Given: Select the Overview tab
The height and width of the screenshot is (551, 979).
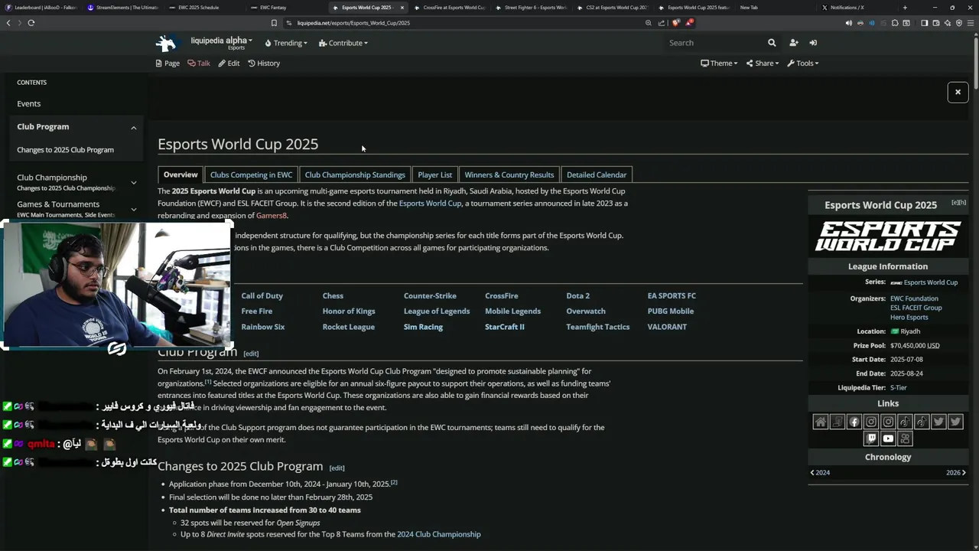Looking at the screenshot, I should click(x=181, y=174).
